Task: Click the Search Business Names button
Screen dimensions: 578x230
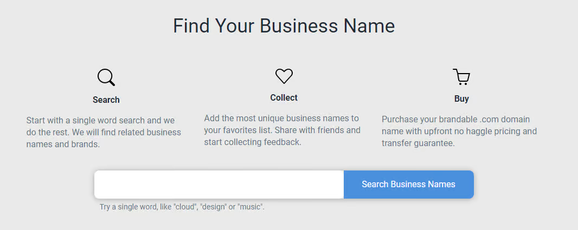Action: [x=408, y=185]
